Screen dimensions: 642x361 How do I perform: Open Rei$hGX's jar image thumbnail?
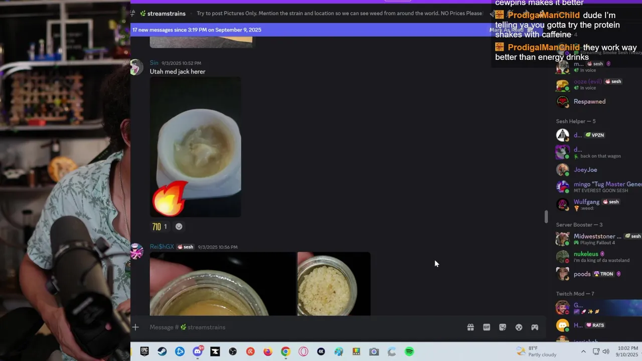pyautogui.click(x=334, y=284)
